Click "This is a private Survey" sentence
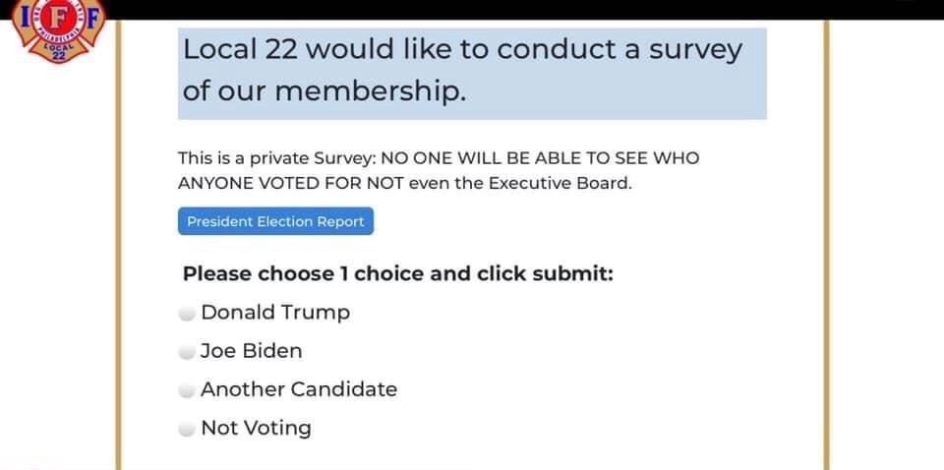Image resolution: width=944 pixels, height=470 pixels. point(439,158)
